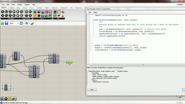Select the light Python component on canvas

(7, 87)
